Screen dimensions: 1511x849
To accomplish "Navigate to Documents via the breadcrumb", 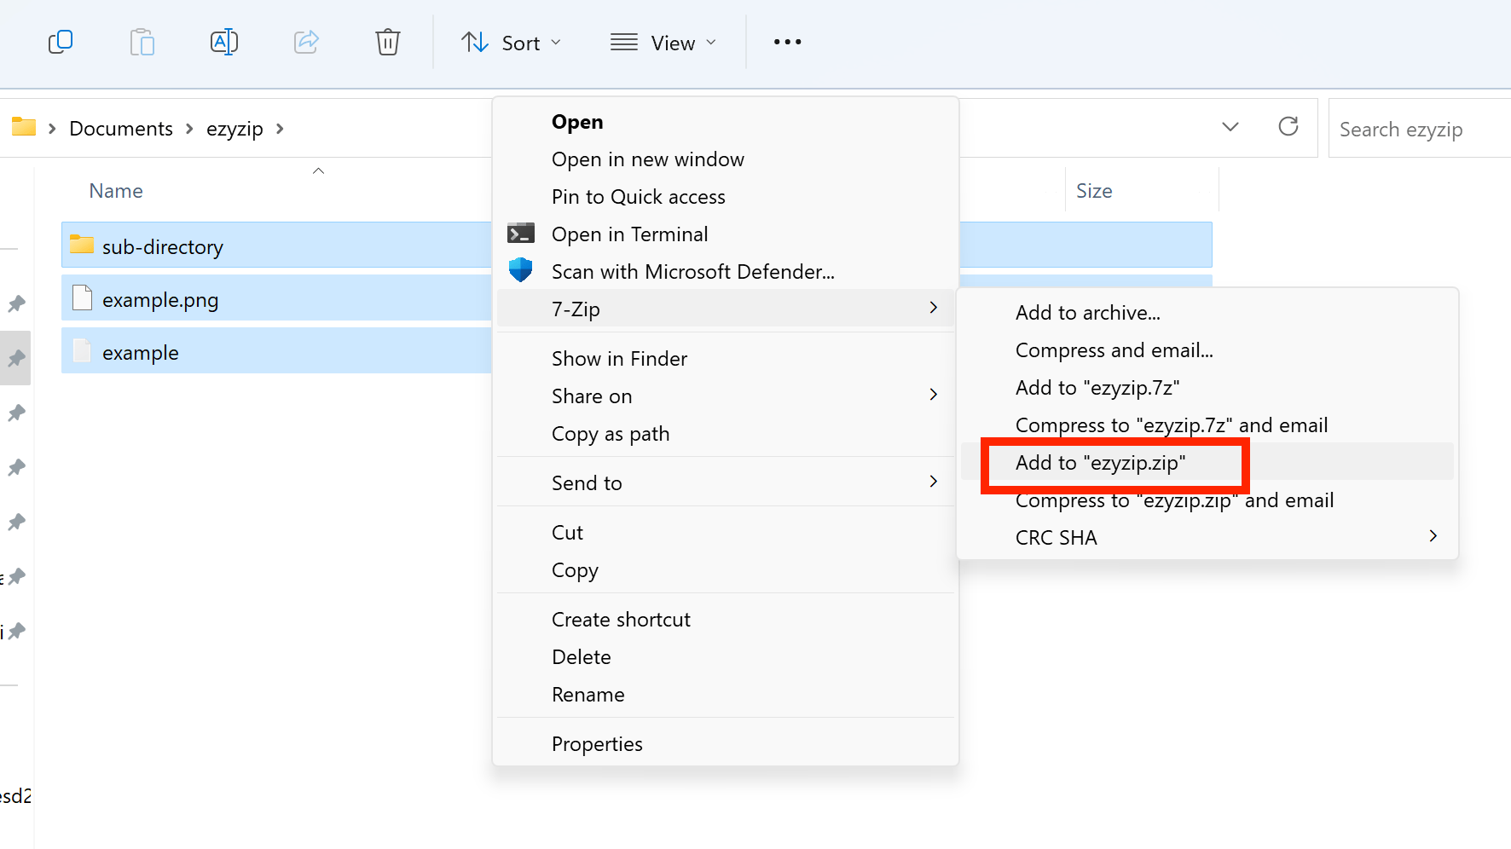I will point(120,128).
